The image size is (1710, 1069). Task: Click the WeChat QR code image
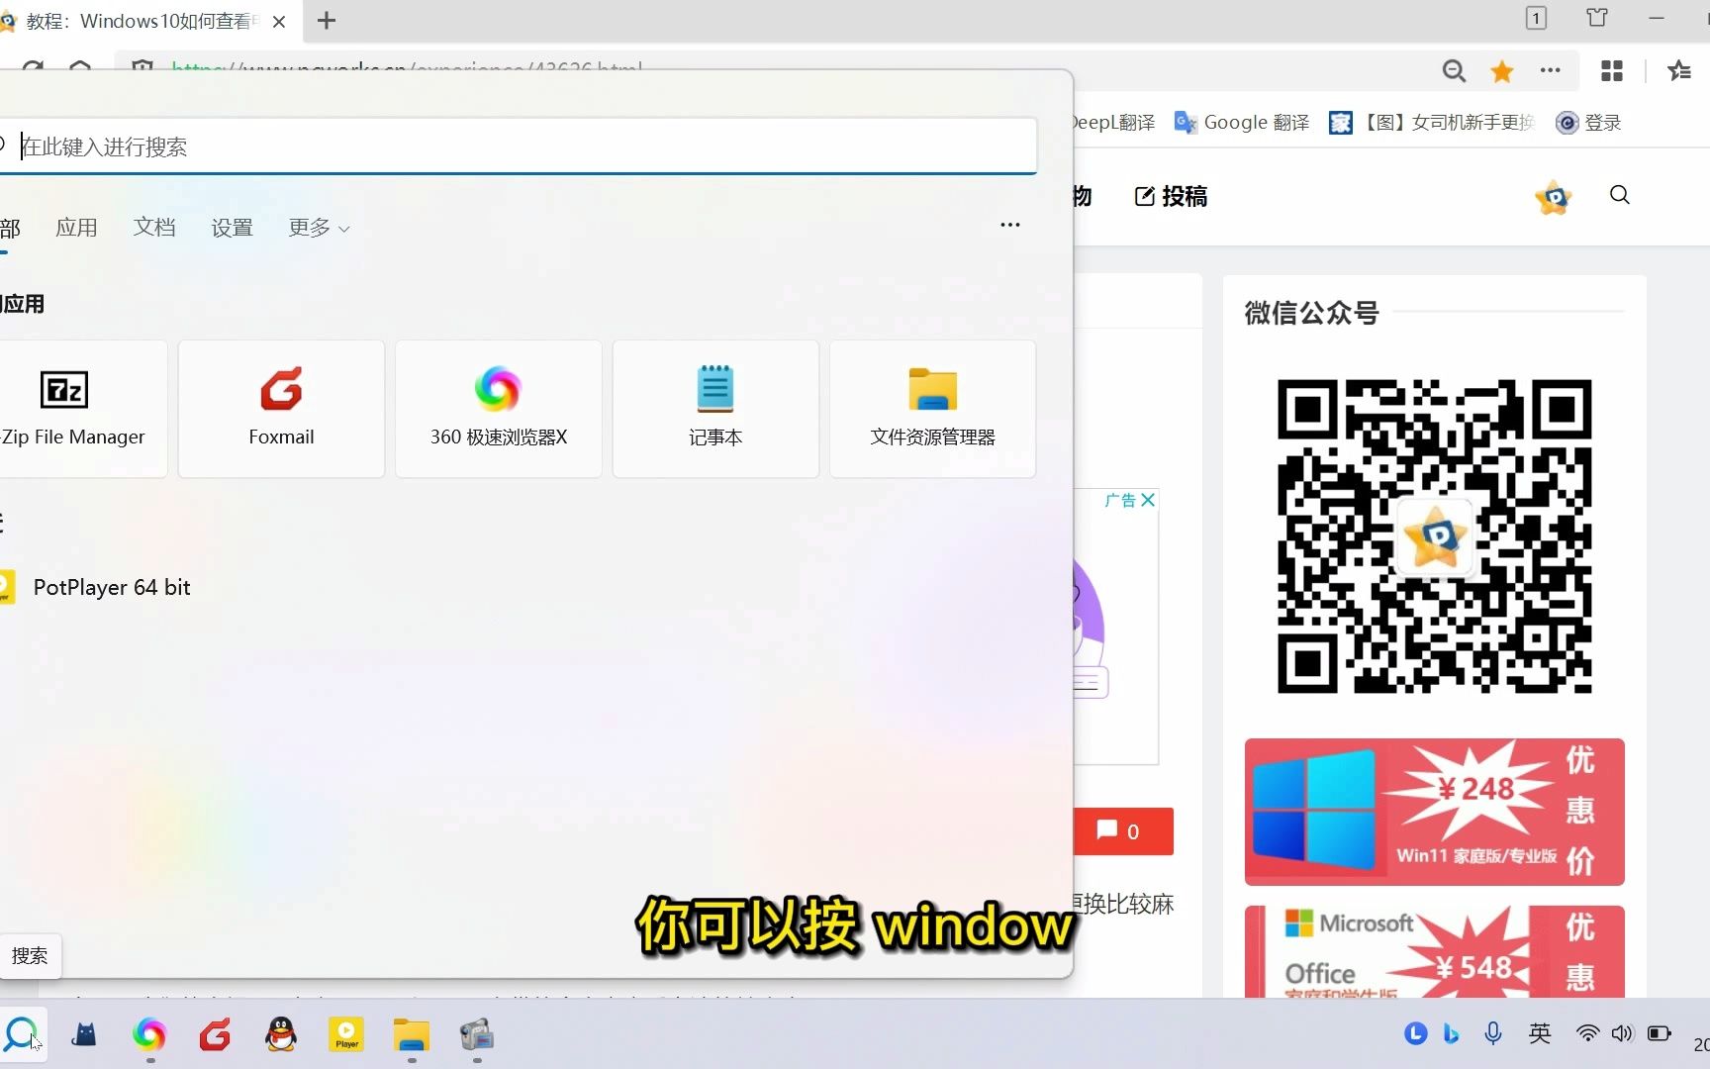click(x=1435, y=536)
